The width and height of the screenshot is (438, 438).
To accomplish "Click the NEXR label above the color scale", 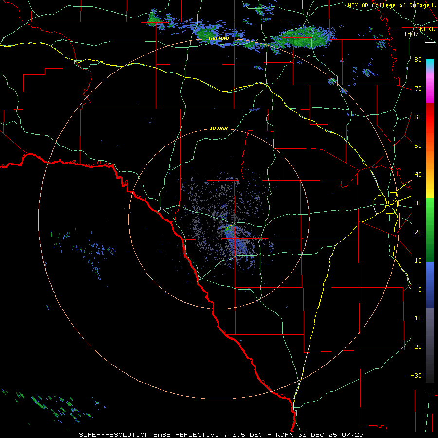I will (x=427, y=29).
